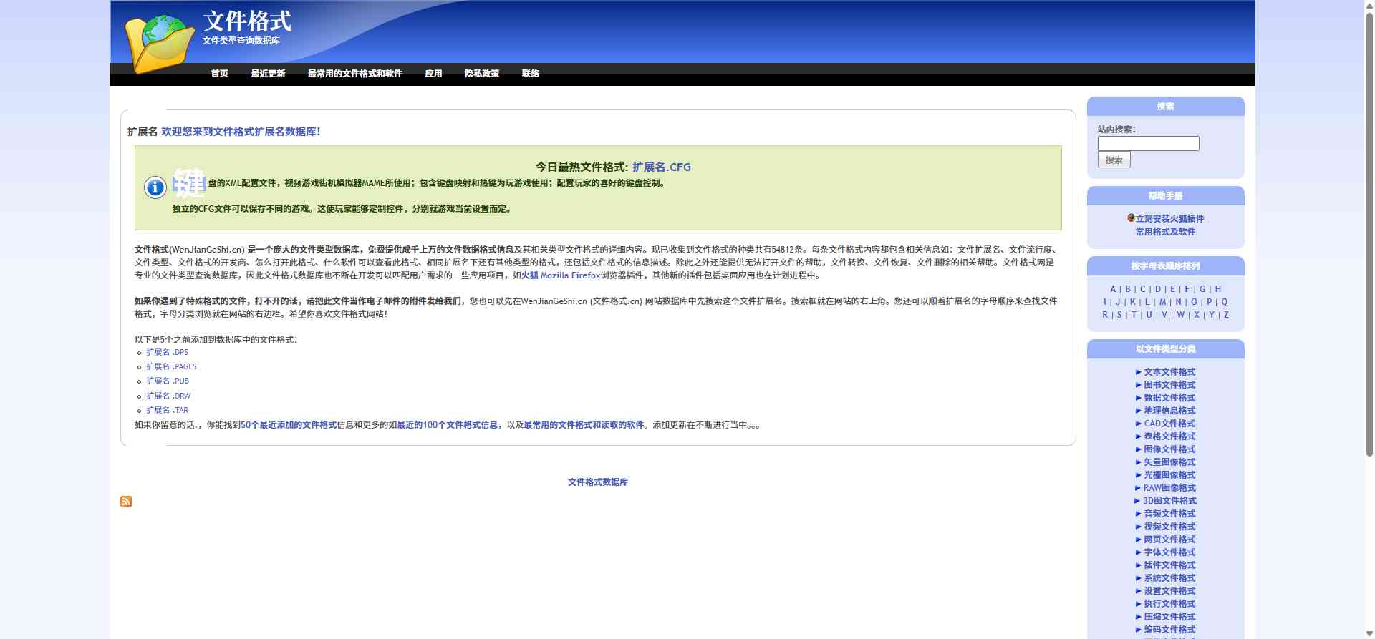Viewport: 1375px width, 639px height.
Task: Open the 首页 menu item
Action: (x=219, y=74)
